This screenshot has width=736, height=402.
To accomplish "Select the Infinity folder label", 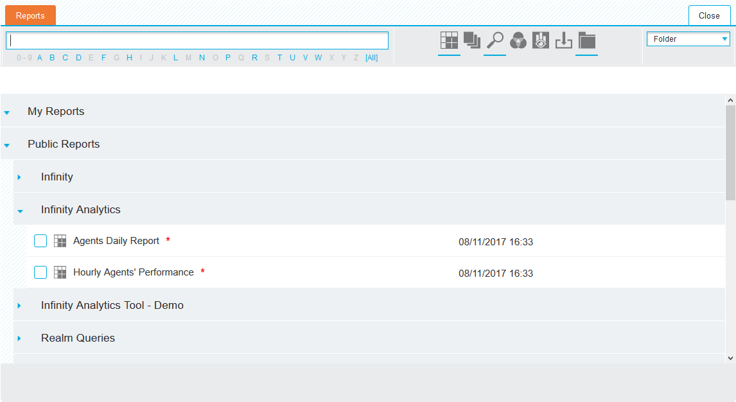I will [57, 177].
